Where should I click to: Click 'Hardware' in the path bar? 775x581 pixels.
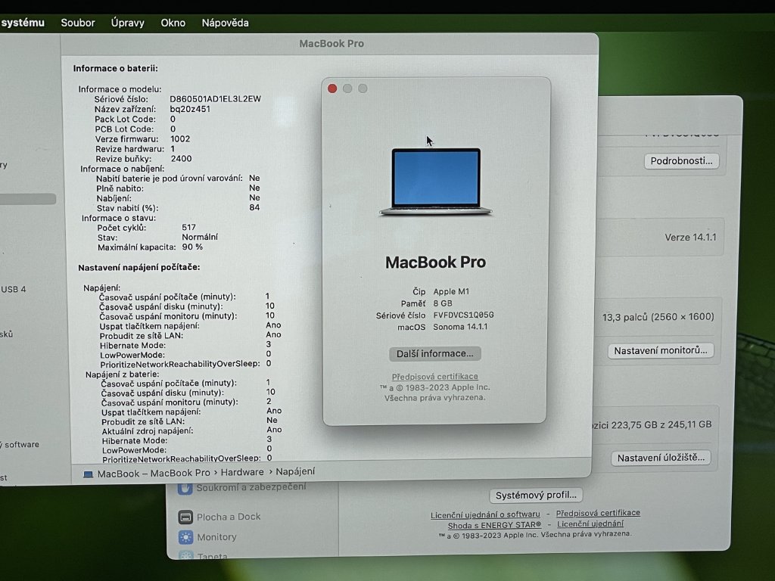click(242, 472)
